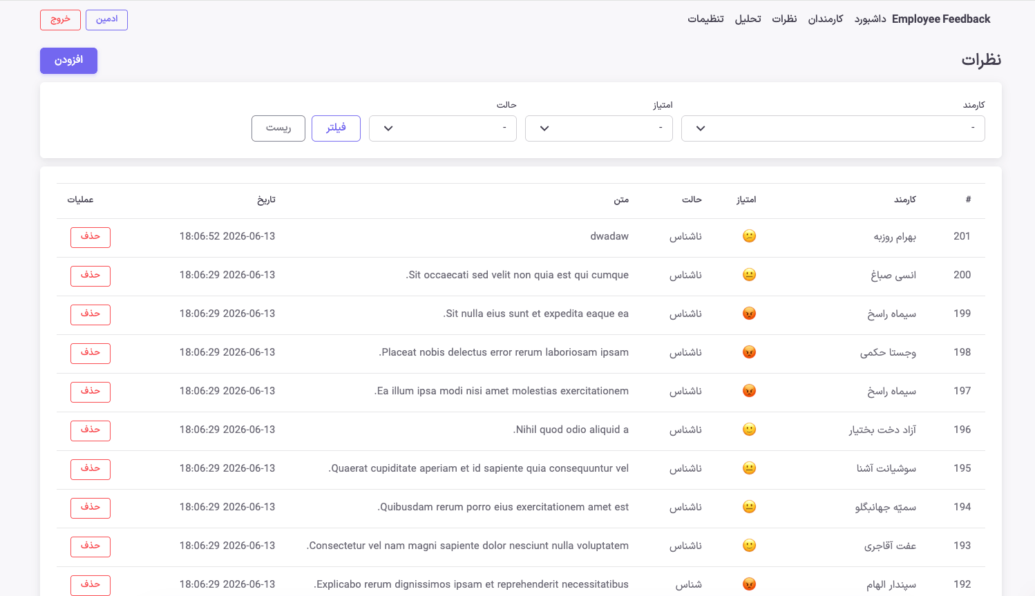The image size is (1035, 596).
Task: Click the neutral emoji in row 195
Action: (x=749, y=468)
